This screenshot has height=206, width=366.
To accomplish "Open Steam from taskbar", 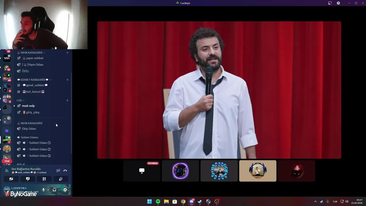I will 200,201.
